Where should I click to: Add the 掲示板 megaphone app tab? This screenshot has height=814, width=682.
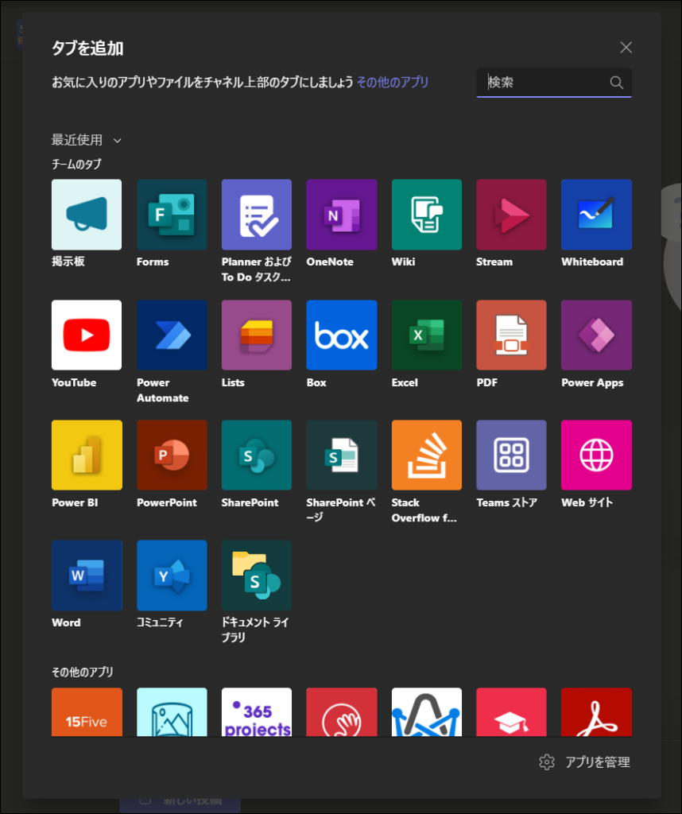87,215
